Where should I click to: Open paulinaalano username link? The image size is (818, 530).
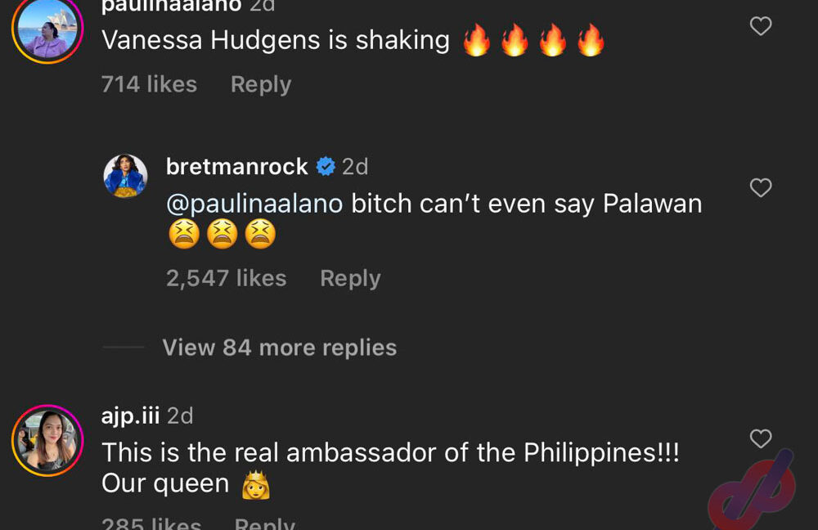click(x=171, y=7)
